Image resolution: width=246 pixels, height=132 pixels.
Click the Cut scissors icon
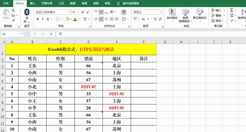point(13,10)
